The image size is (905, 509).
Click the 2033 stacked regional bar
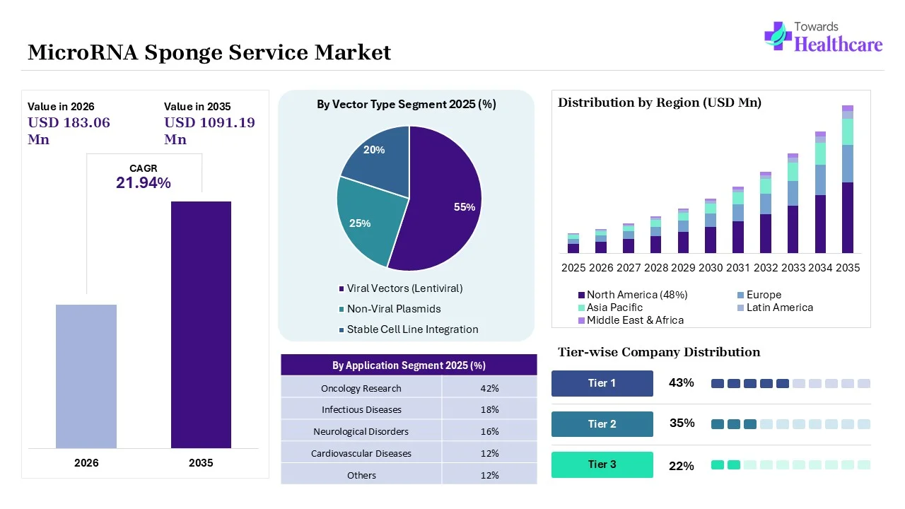pos(793,203)
